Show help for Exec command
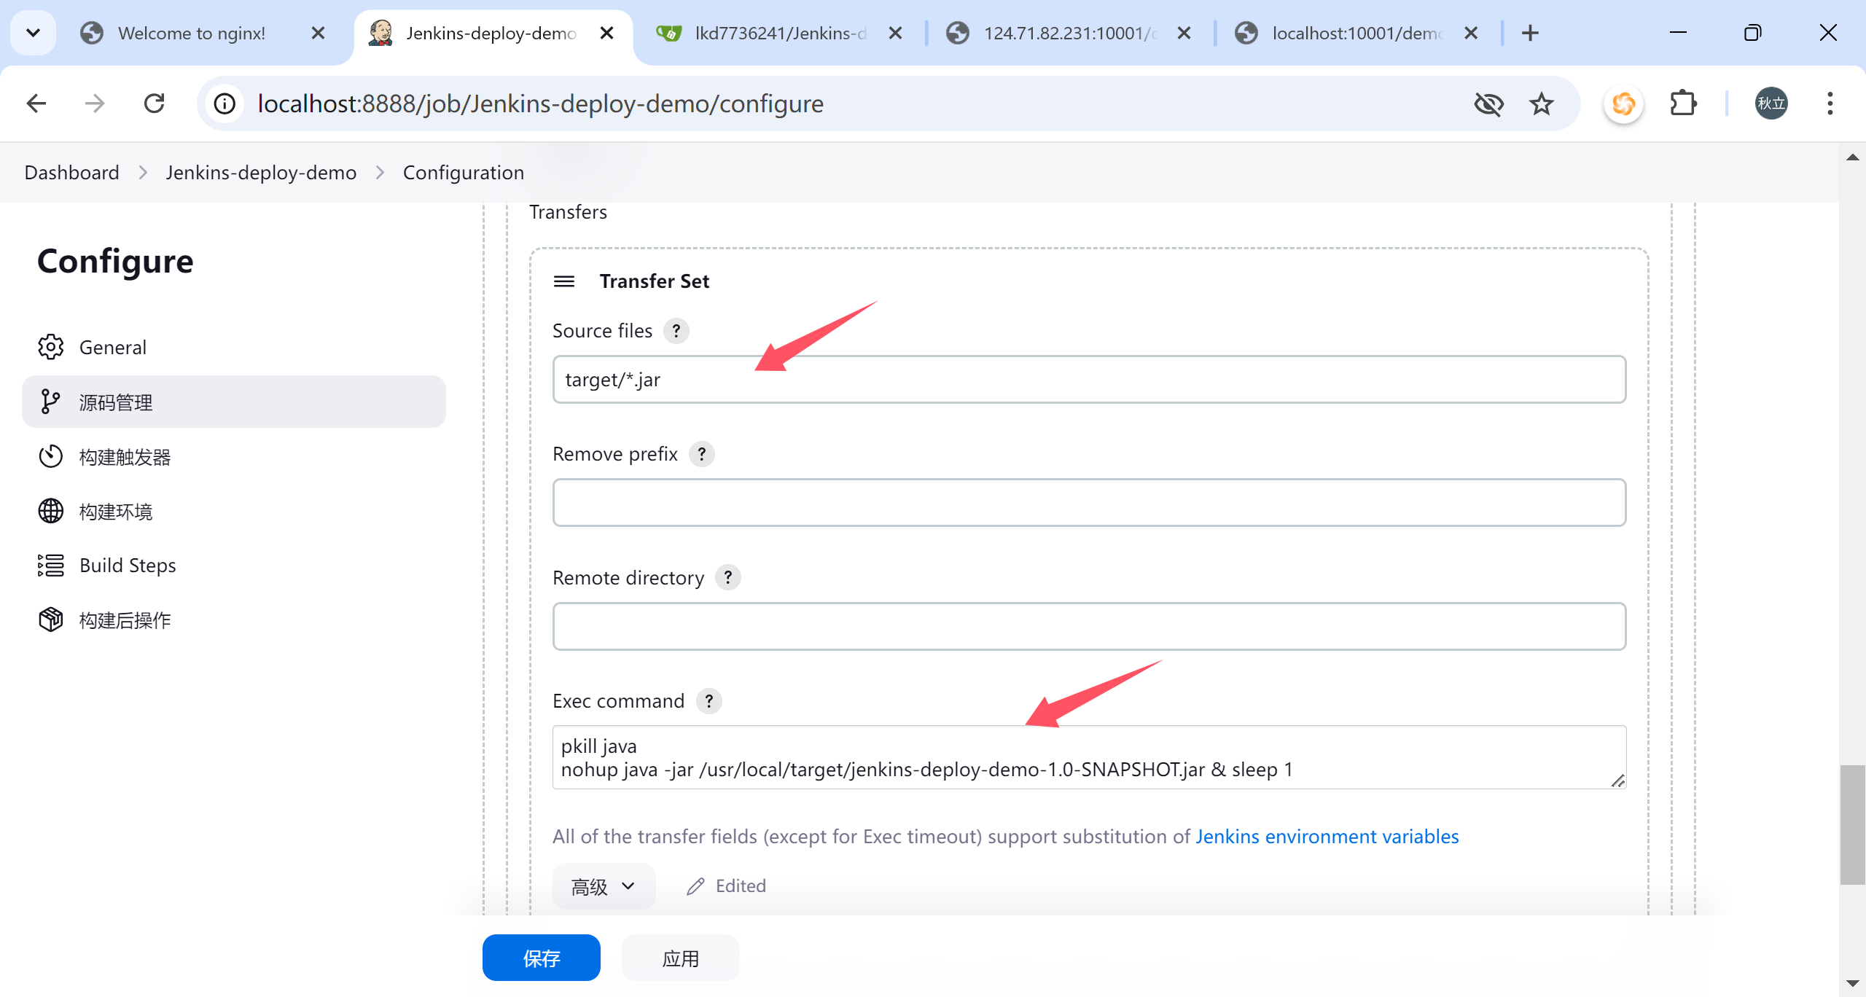This screenshot has width=1866, height=997. pyautogui.click(x=708, y=701)
